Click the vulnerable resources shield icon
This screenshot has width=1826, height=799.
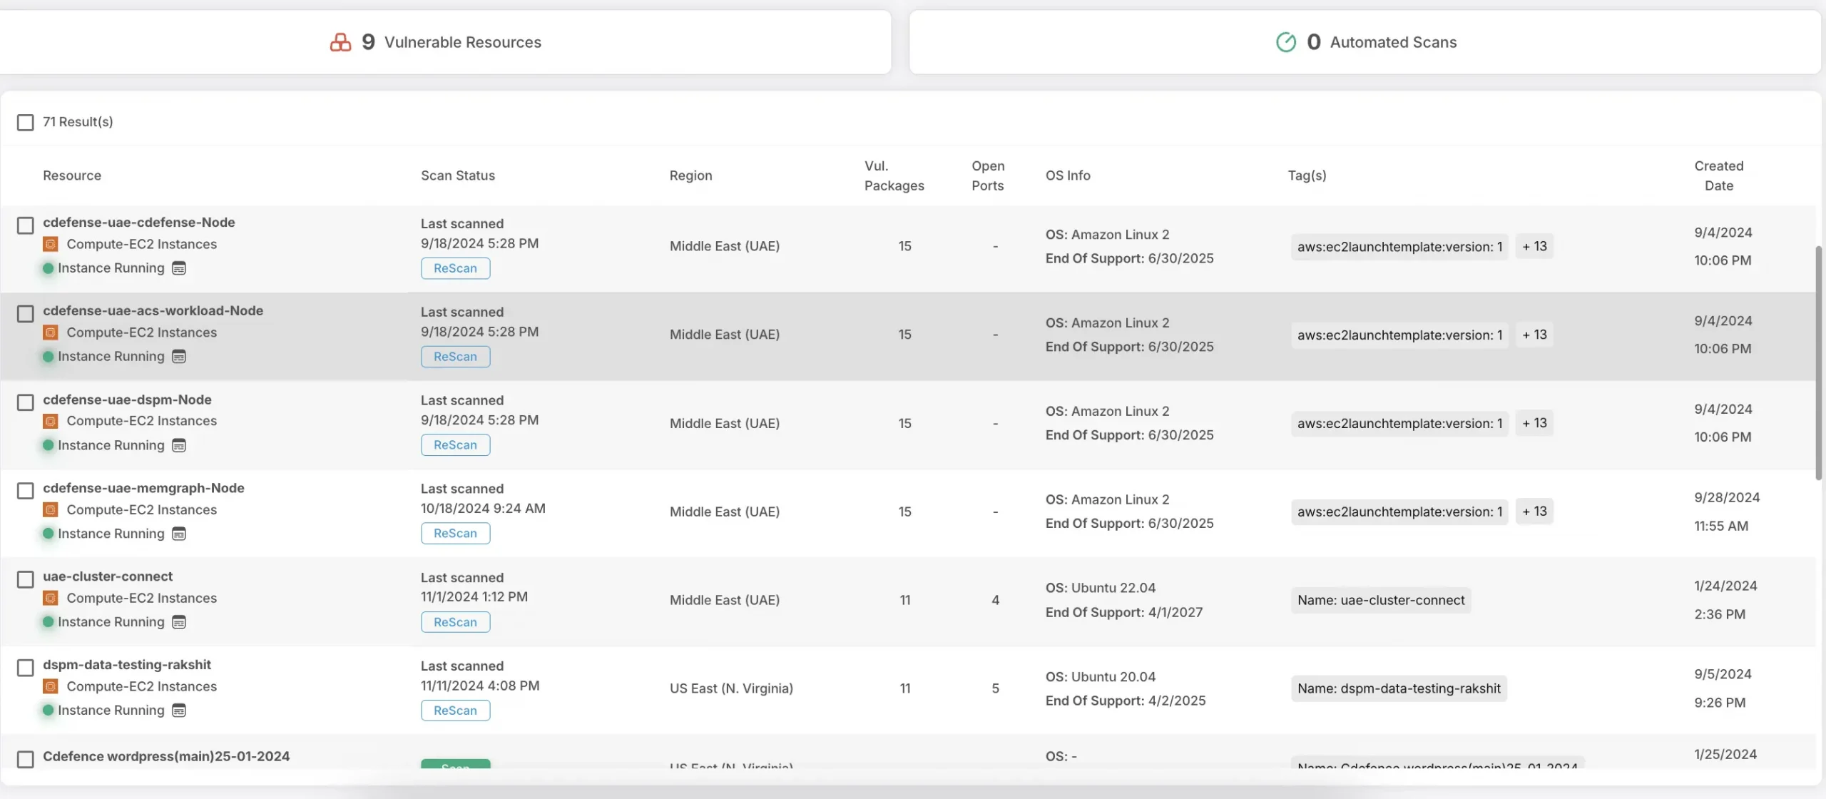pyautogui.click(x=335, y=41)
